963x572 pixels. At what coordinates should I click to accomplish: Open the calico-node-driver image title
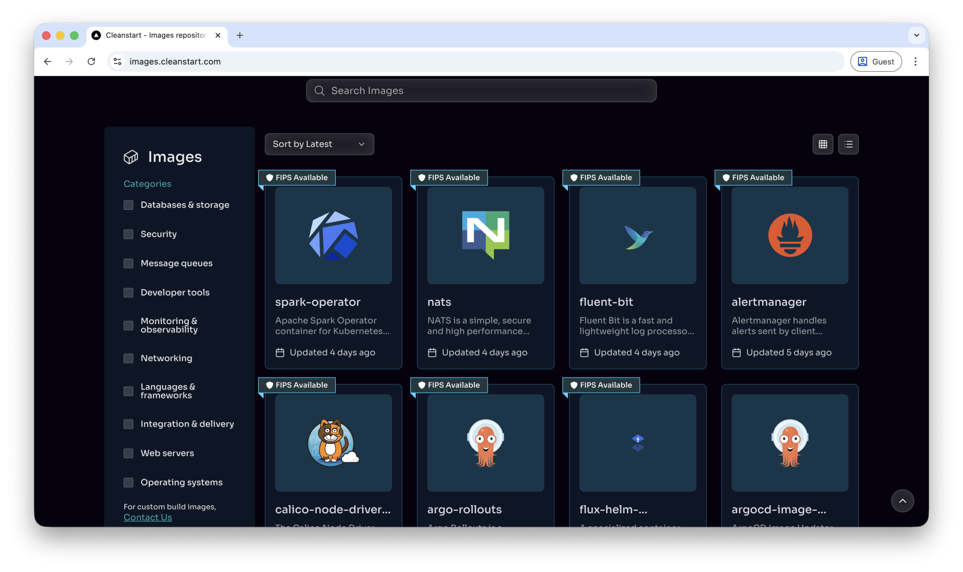point(333,509)
